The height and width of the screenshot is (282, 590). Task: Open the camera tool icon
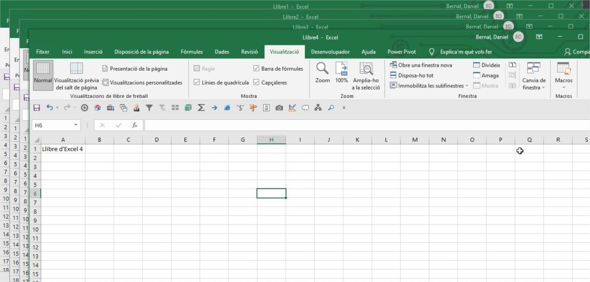pos(279,108)
